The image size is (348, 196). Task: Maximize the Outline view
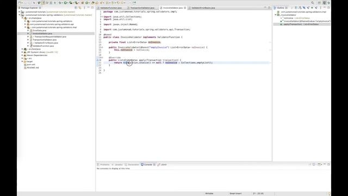[328, 8]
